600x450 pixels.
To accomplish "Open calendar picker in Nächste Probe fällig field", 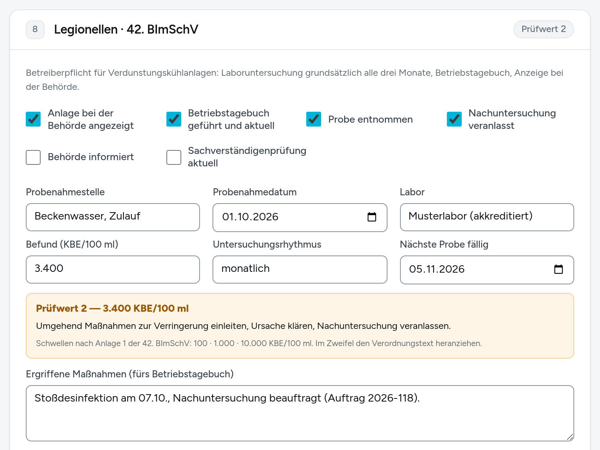I will point(559,269).
